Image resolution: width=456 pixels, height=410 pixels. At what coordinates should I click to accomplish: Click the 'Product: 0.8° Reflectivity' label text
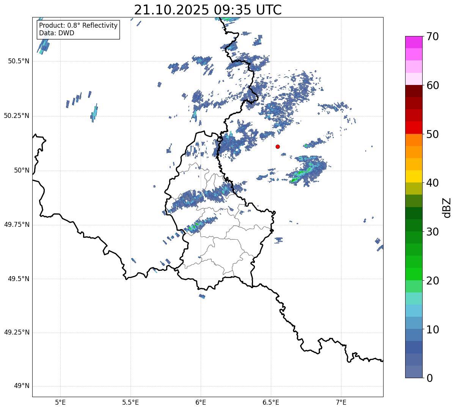pos(78,25)
